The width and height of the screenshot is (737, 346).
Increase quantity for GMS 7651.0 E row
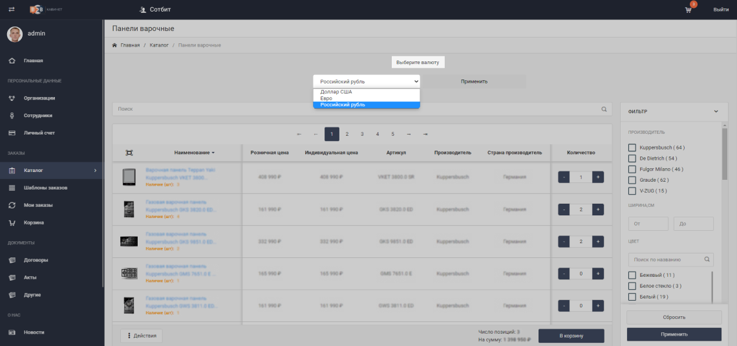598,274
